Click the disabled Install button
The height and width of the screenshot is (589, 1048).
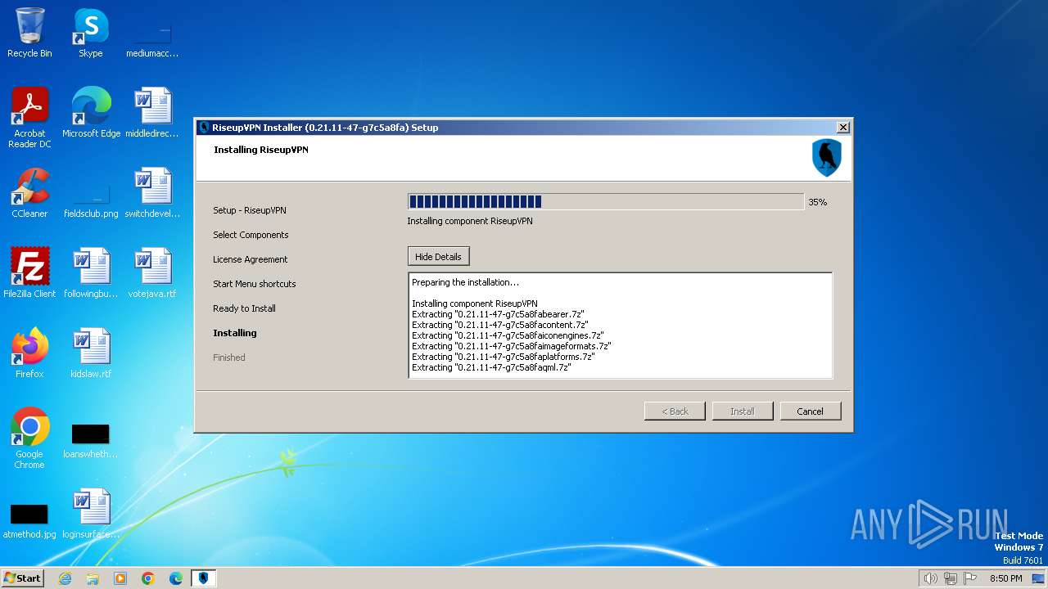pos(743,411)
